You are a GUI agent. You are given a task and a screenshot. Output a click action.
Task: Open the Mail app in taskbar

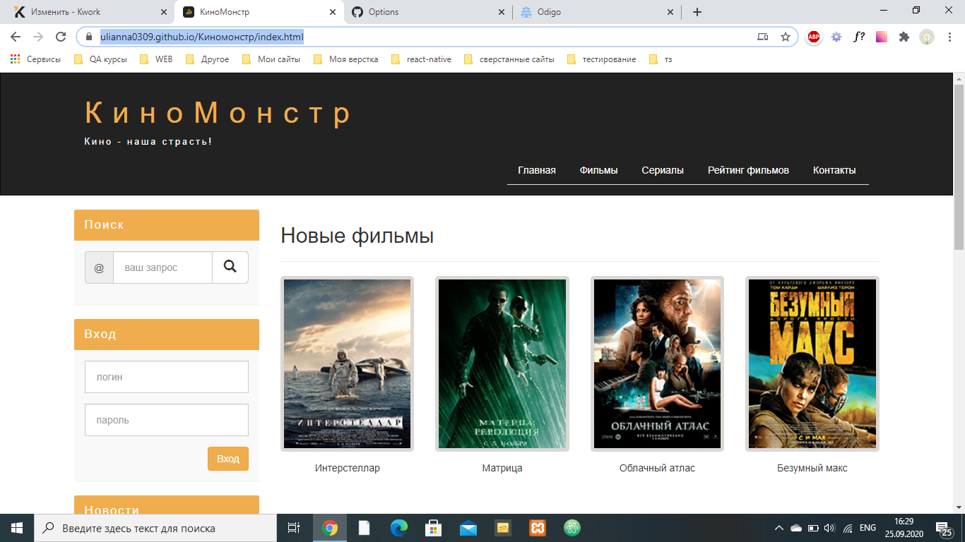468,528
